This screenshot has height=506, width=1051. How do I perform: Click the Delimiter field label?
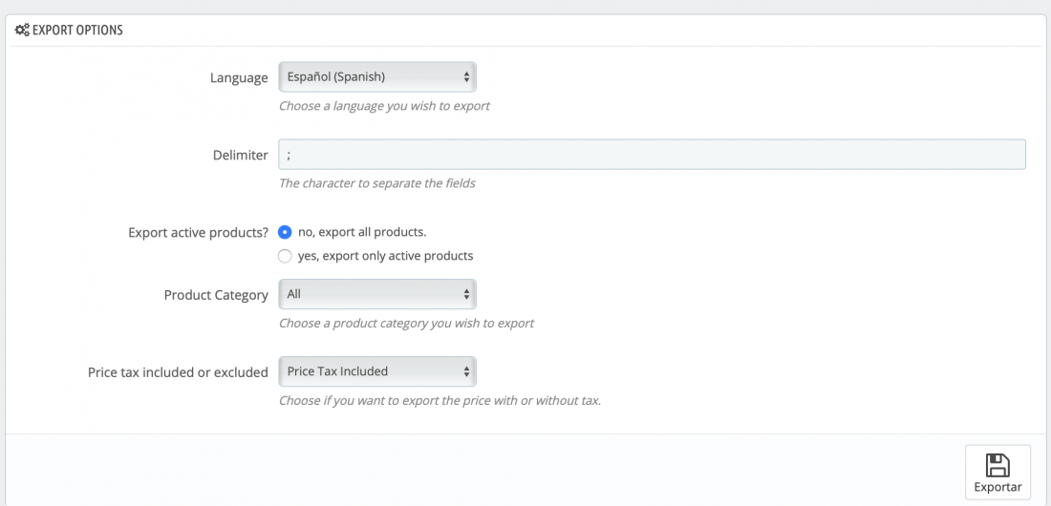(241, 155)
